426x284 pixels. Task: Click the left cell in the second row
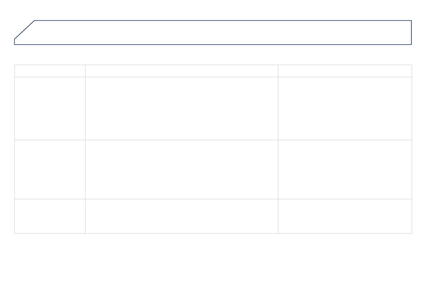[50, 108]
